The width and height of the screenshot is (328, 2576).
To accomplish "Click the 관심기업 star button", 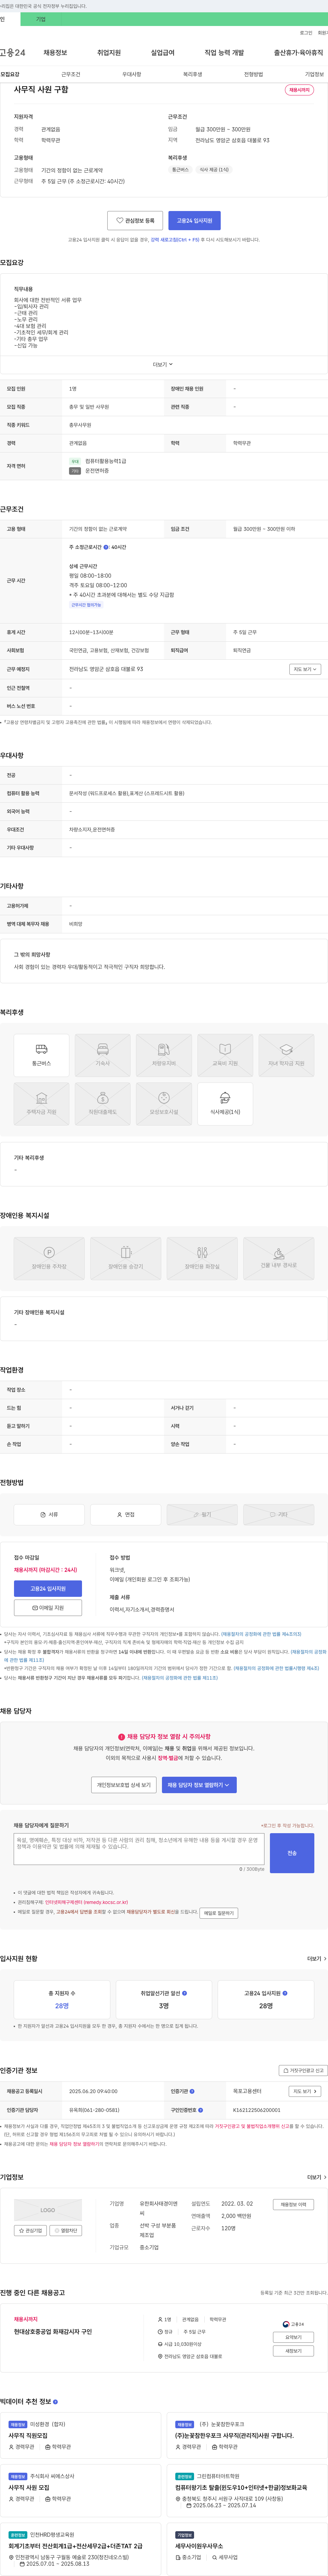I will point(31,2231).
